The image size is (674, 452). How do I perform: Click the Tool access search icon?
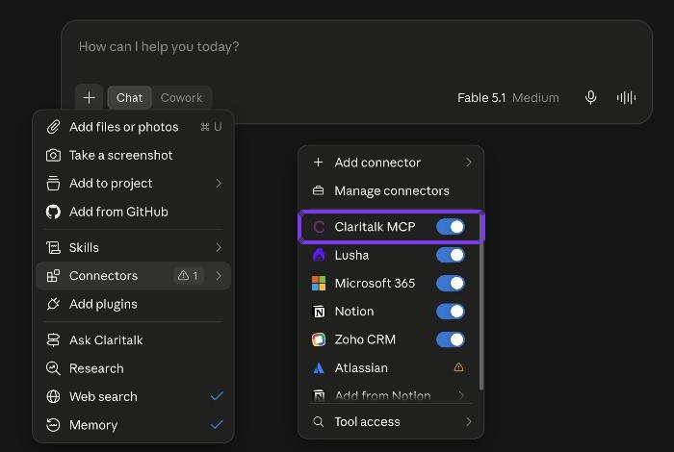click(x=318, y=422)
